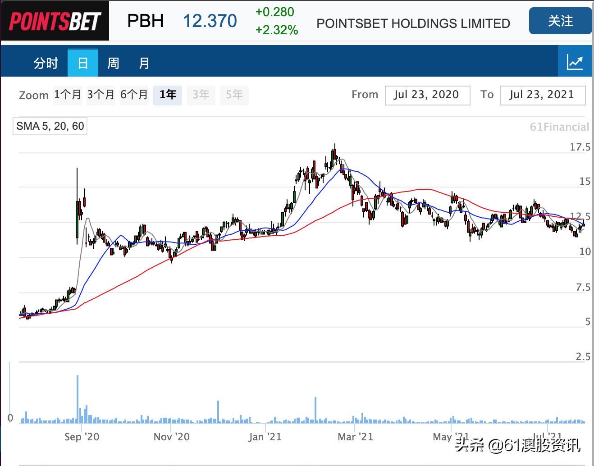Click the green +2.32% change percentage
The height and width of the screenshot is (466, 594).
click(276, 31)
